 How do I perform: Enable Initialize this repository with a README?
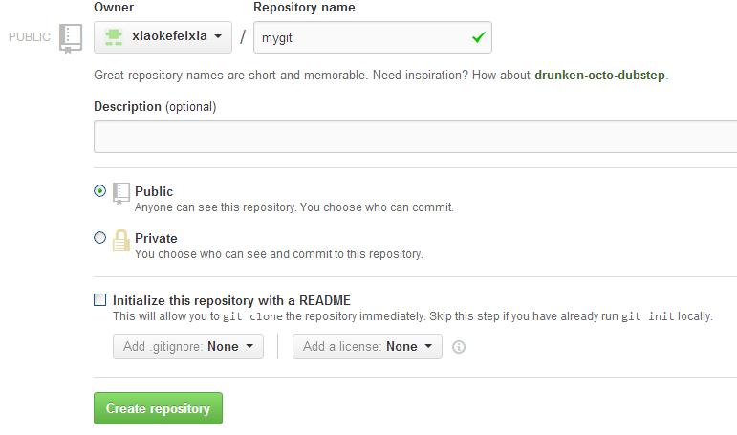click(x=100, y=300)
